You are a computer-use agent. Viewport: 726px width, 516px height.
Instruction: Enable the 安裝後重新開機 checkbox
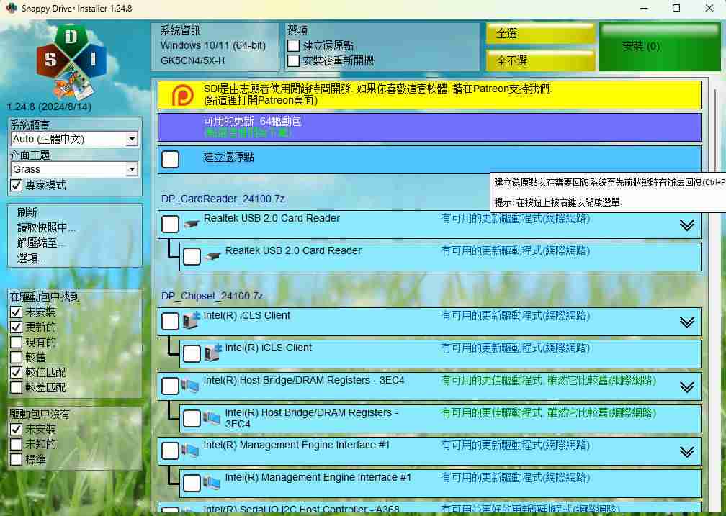(x=294, y=61)
